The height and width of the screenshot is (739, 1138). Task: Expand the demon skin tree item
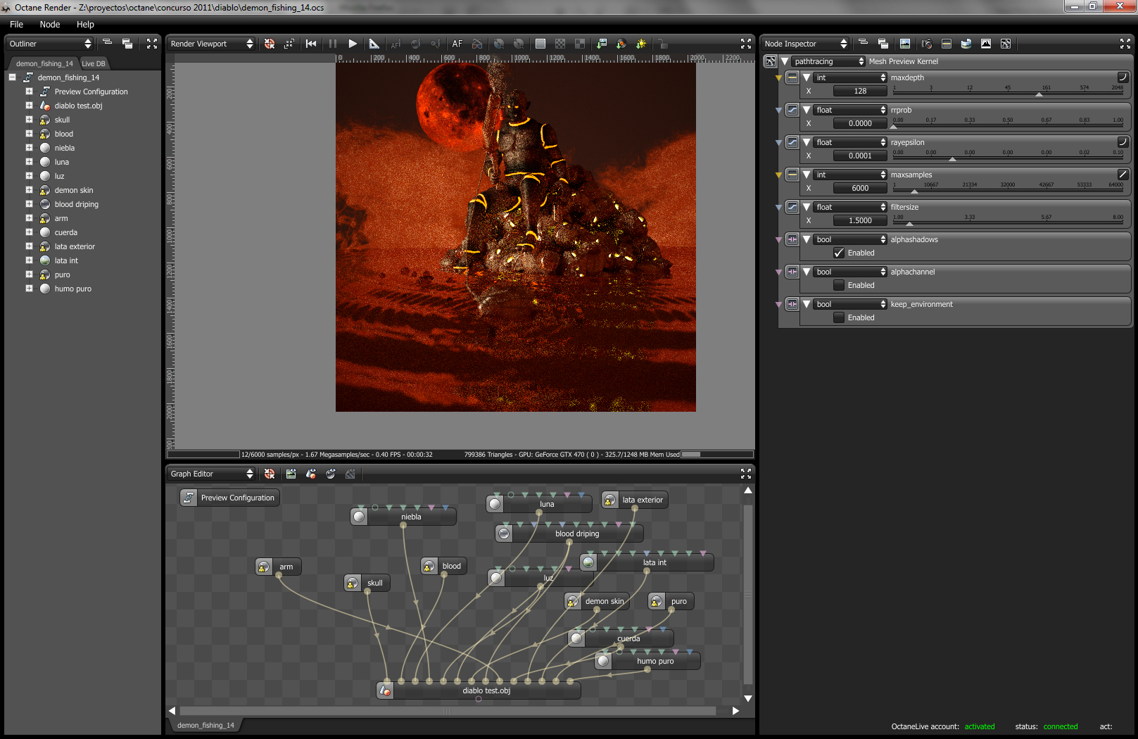pyautogui.click(x=29, y=190)
